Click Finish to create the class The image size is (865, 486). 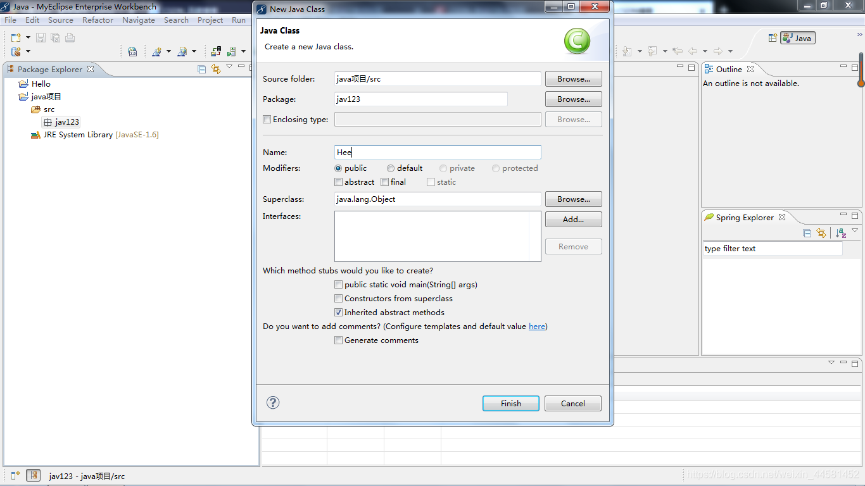click(510, 404)
